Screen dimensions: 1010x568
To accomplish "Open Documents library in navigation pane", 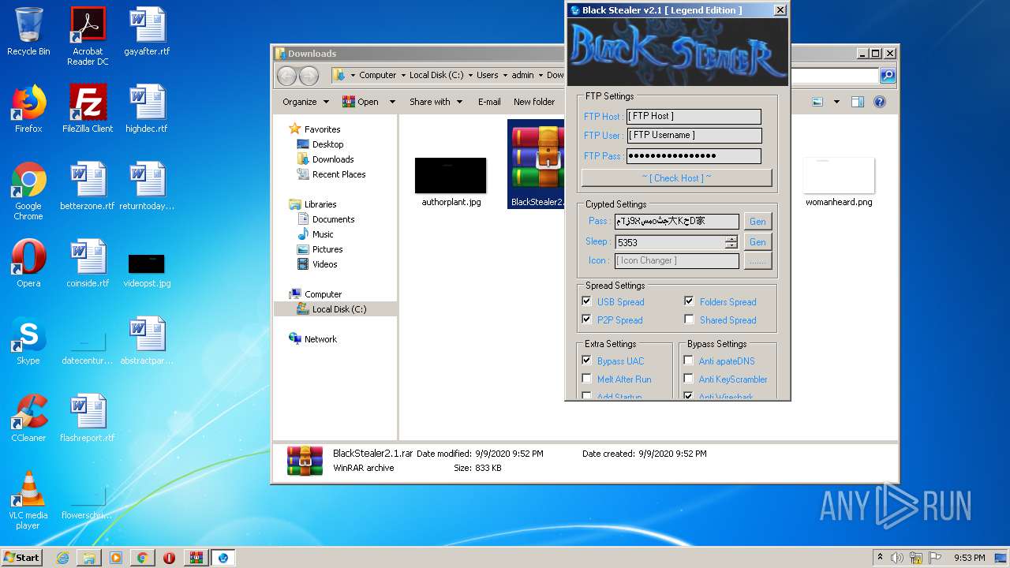I will click(333, 219).
